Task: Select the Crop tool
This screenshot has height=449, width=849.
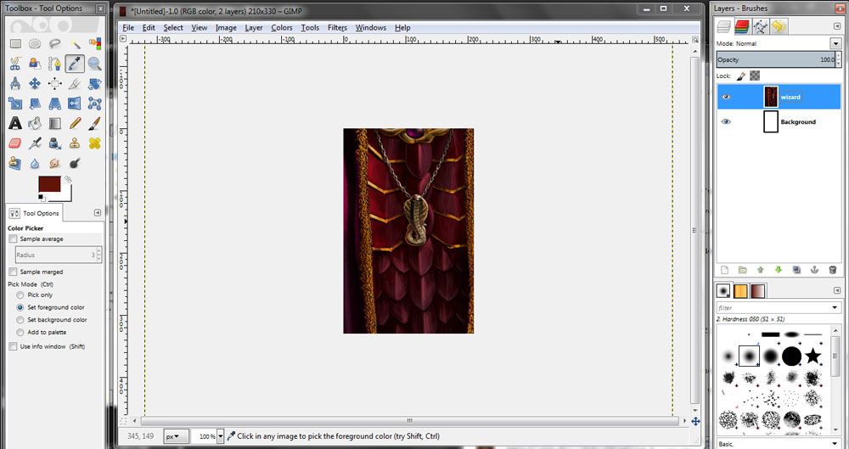Action: click(75, 83)
